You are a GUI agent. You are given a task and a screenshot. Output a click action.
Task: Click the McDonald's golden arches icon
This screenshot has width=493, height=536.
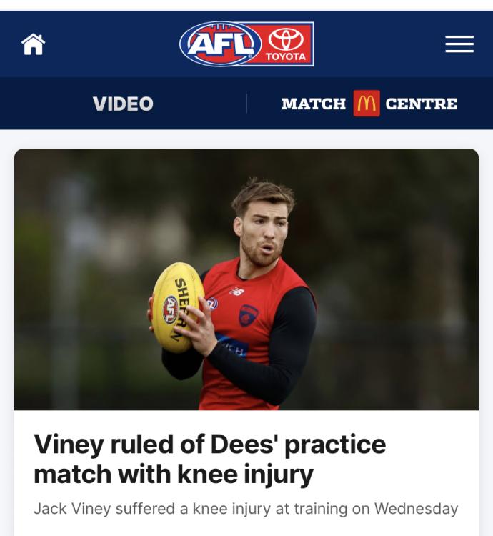pos(367,104)
